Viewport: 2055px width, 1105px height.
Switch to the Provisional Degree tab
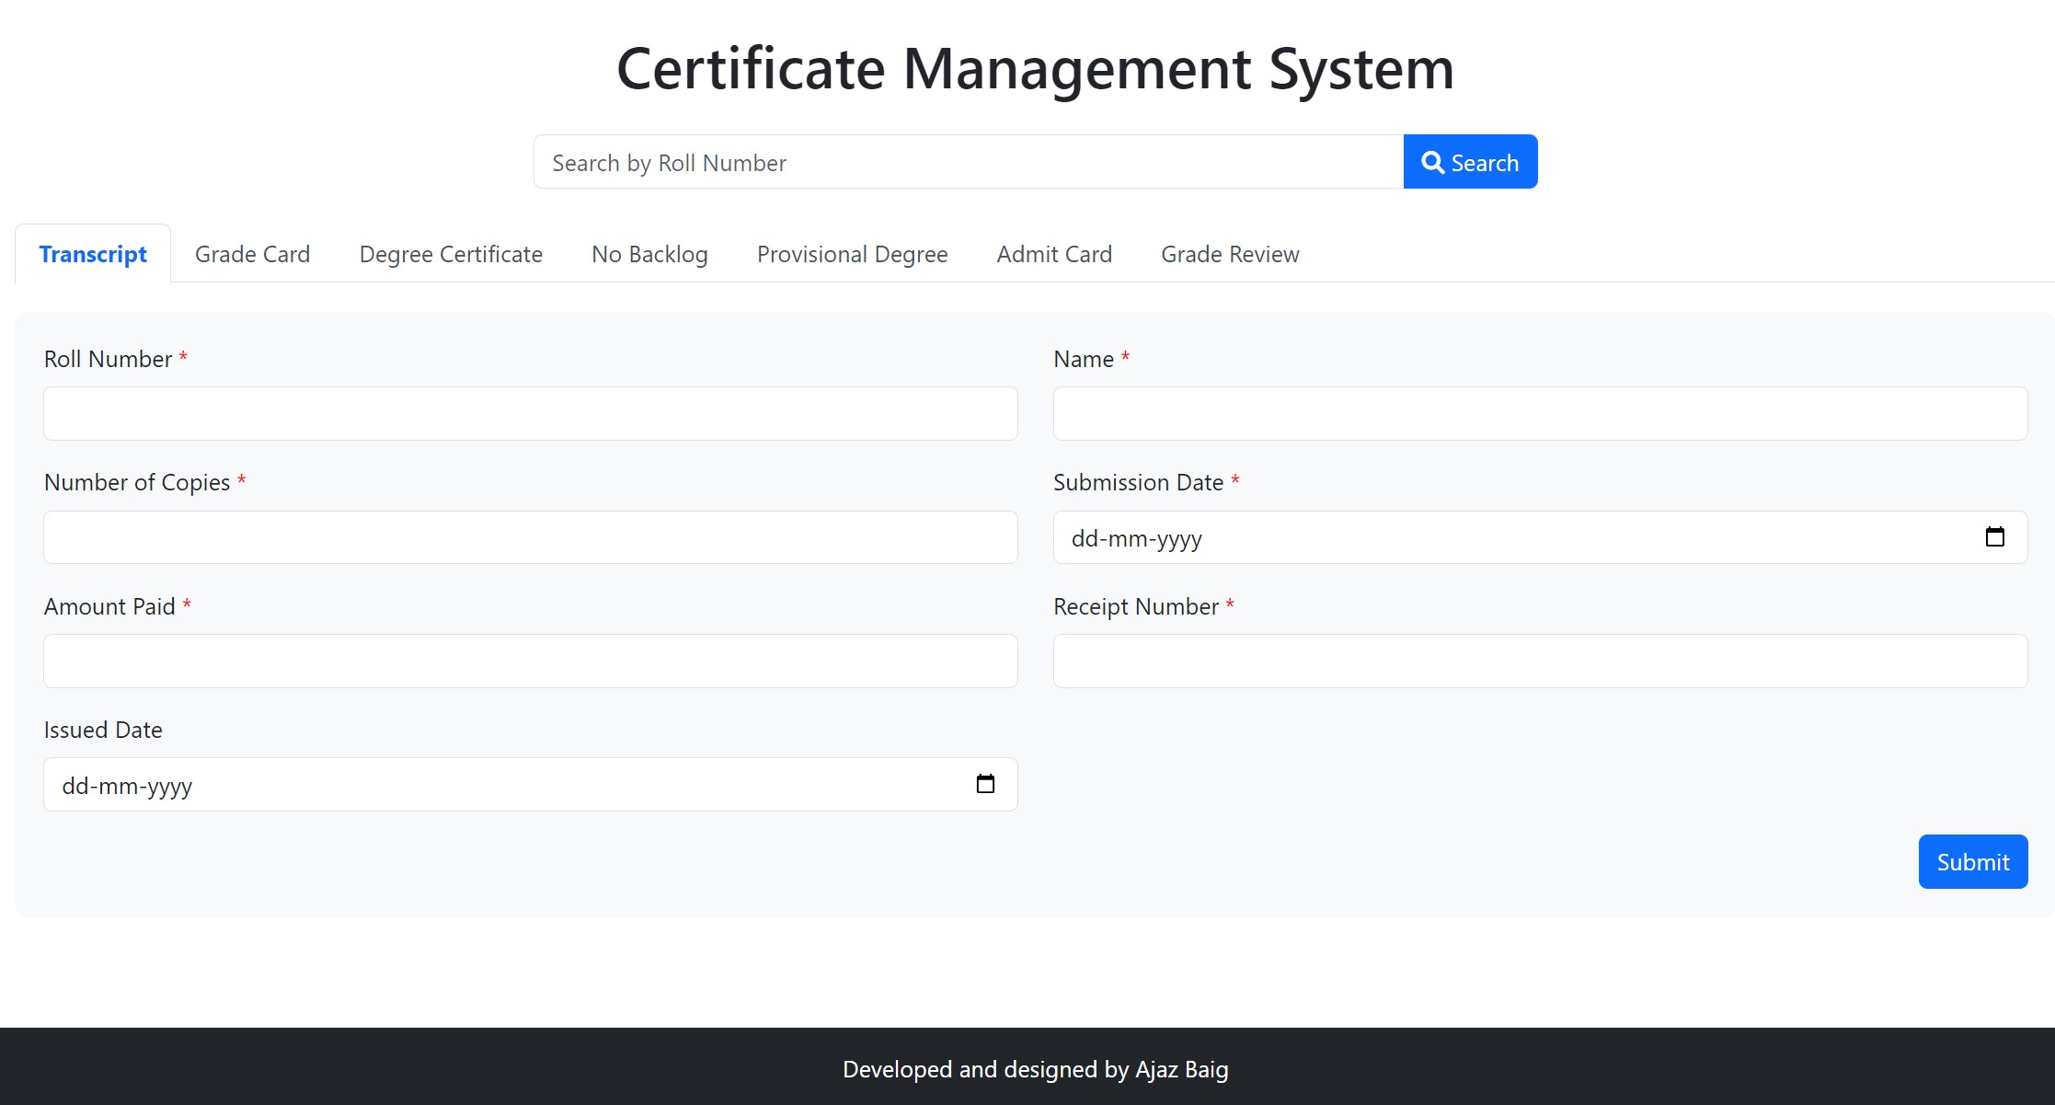pos(851,254)
